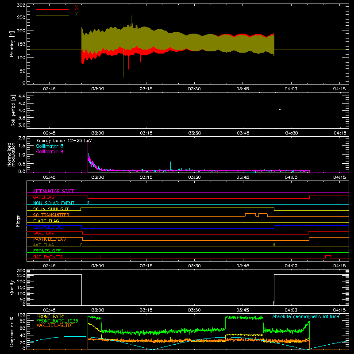This screenshot has height=354, width=354.
Task: Click the Normalized modulation axis title
Action: click(x=11, y=154)
